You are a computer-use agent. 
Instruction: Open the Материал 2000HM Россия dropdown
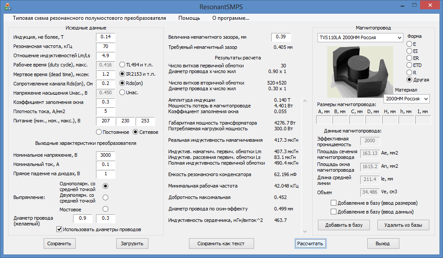pyautogui.click(x=406, y=99)
